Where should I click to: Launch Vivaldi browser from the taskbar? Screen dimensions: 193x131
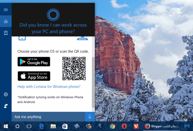pyautogui.click(x=136, y=126)
